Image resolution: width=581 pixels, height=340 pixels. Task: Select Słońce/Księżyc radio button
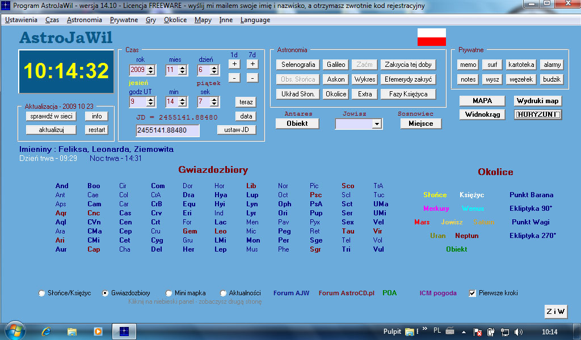[42, 293]
